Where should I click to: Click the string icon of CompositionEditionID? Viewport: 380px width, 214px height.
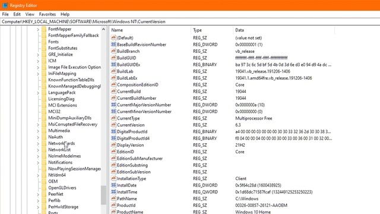coord(113,84)
